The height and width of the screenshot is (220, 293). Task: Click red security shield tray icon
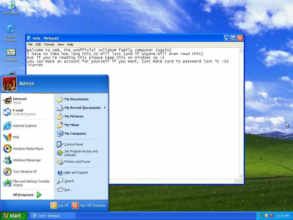pos(272,216)
